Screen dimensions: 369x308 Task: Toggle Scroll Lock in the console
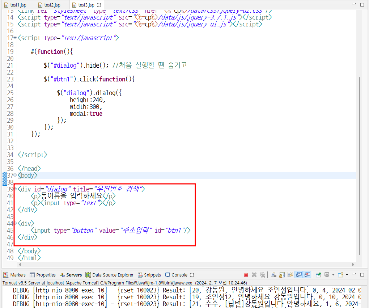point(282,275)
